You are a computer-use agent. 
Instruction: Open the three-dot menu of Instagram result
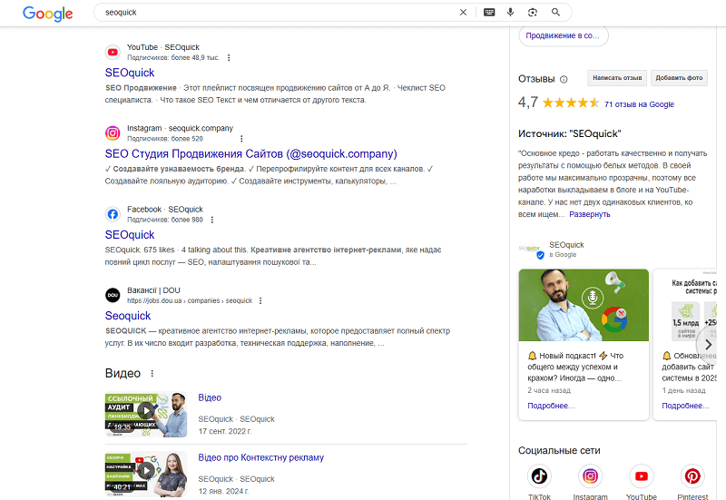tap(241, 139)
